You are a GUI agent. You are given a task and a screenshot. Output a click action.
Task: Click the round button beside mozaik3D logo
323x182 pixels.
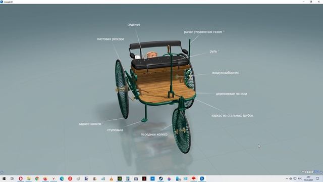tap(321, 172)
